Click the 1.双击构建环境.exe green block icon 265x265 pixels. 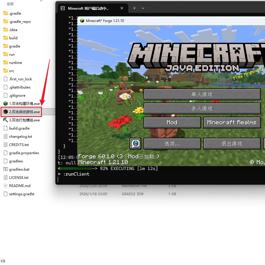(5, 103)
